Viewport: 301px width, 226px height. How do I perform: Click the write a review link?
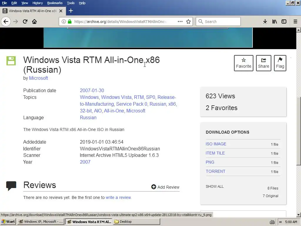click(x=118, y=197)
